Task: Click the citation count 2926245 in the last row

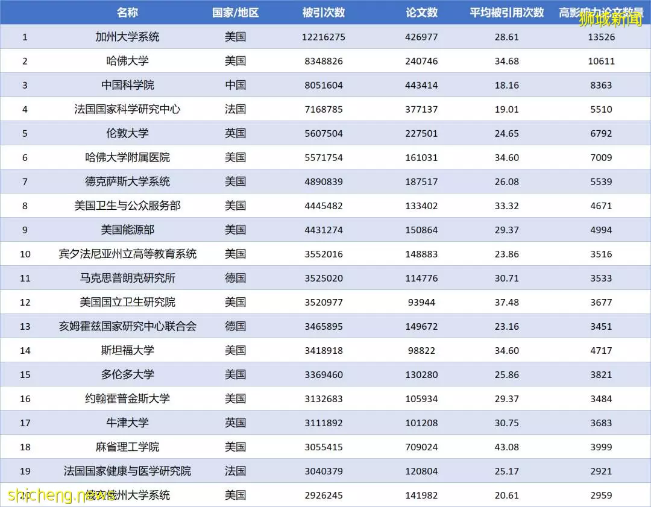Action: point(324,495)
